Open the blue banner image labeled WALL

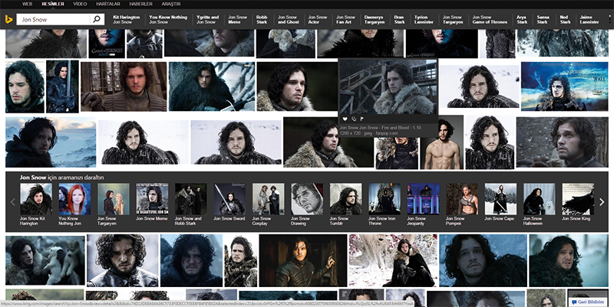click(564, 87)
